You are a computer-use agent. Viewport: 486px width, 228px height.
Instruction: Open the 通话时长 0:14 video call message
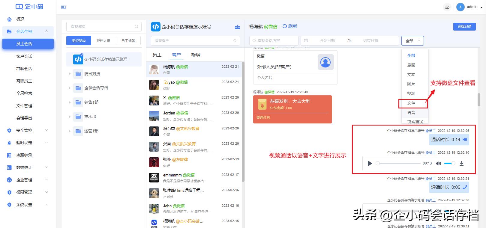pos(449,140)
